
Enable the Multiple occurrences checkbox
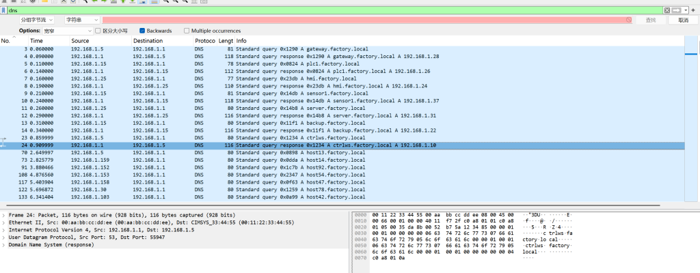187,31
